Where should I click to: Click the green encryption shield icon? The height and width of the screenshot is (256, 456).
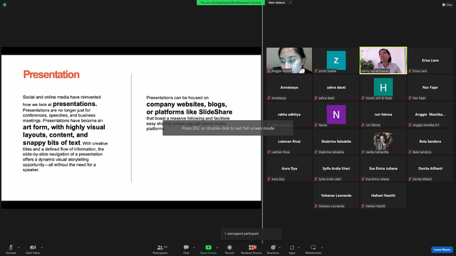pyautogui.click(x=5, y=5)
